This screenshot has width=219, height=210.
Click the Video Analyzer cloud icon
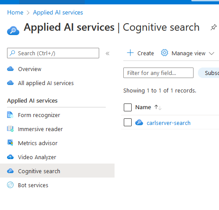pyautogui.click(x=10, y=157)
